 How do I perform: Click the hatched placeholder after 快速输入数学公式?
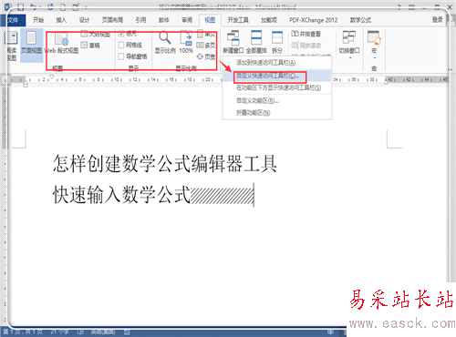(x=222, y=195)
